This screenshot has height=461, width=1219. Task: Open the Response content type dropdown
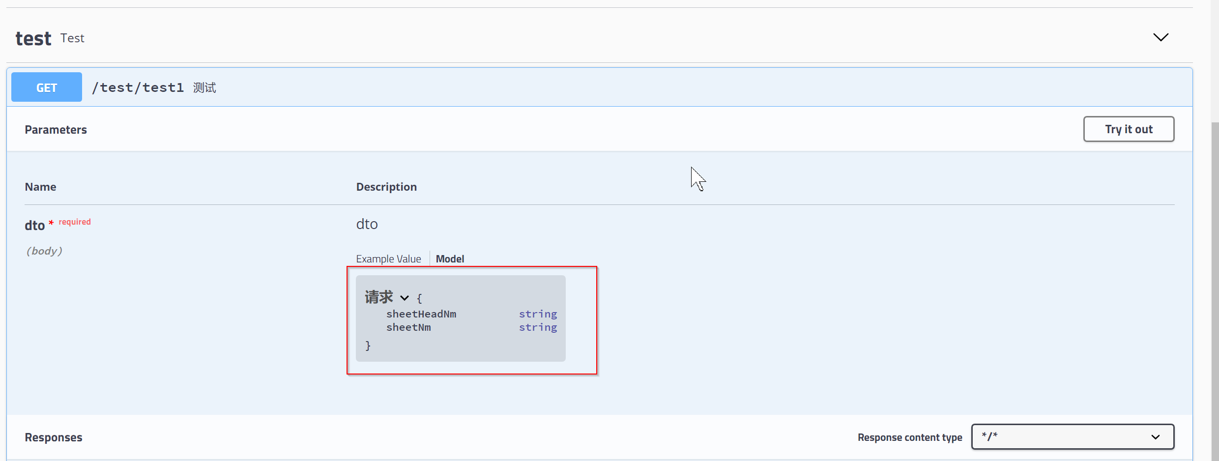(1073, 436)
